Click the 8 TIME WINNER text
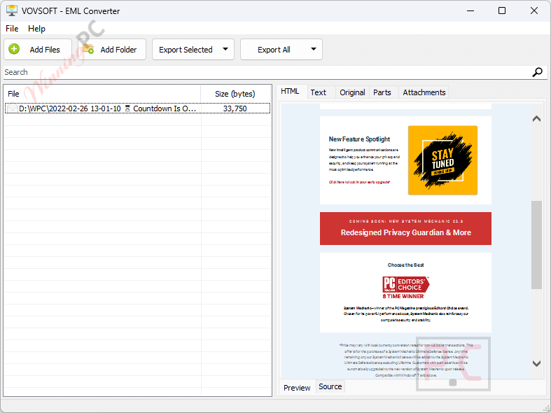Viewport: 551px width, 413px height. [x=403, y=296]
